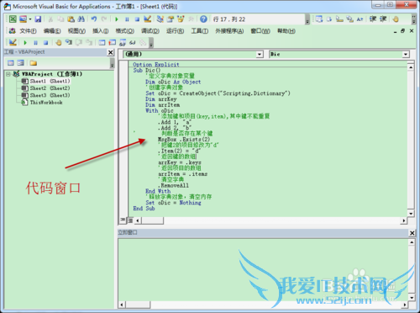Open the (通用) object dropdown
This screenshot has height=313, width=420.
(260, 54)
